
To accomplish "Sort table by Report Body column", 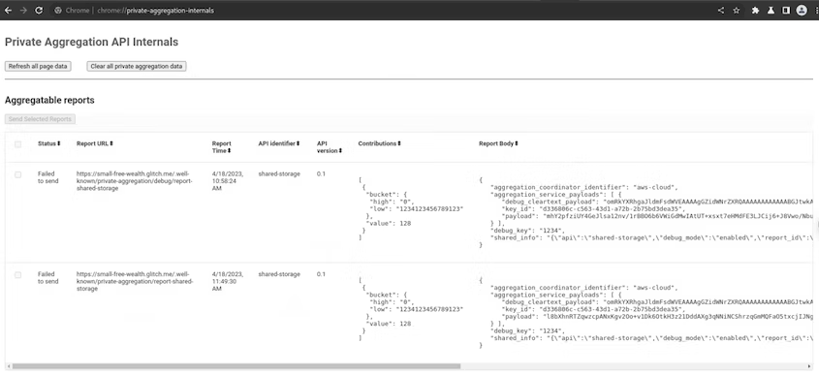I will (499, 143).
